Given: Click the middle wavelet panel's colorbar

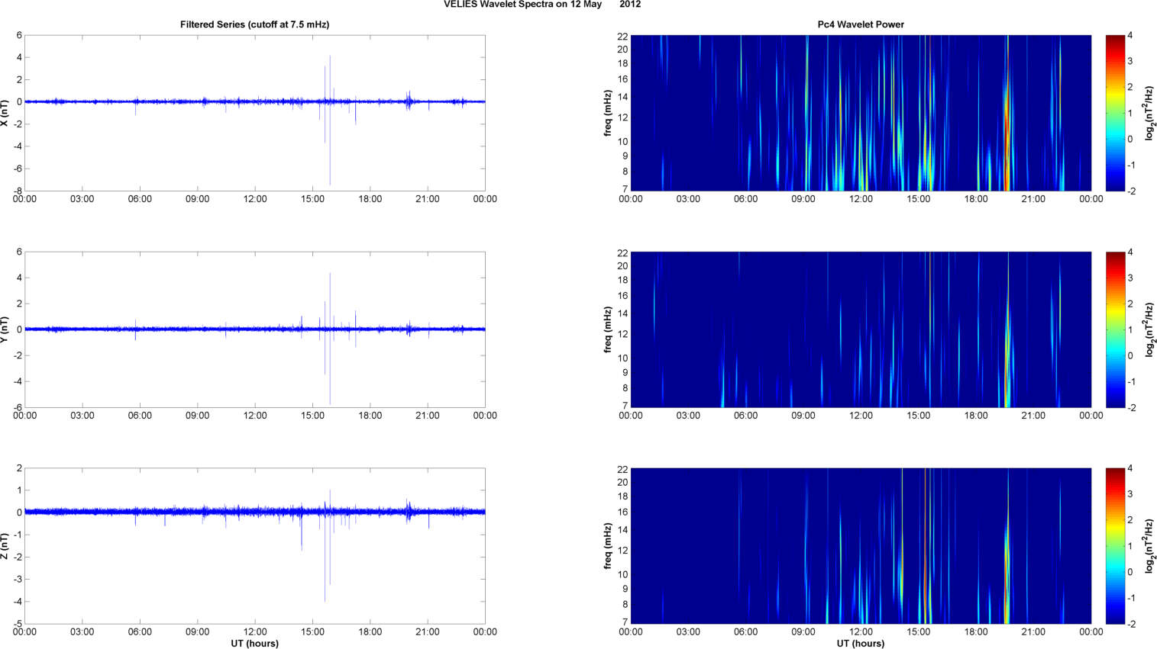Looking at the screenshot, I should coord(1115,329).
